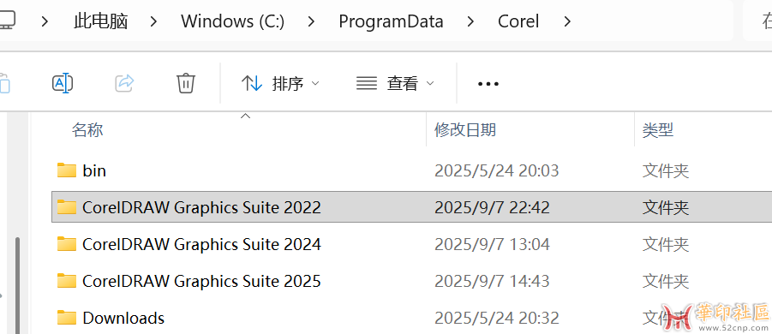
Task: Go to 此电脑 in address bar
Action: [101, 21]
